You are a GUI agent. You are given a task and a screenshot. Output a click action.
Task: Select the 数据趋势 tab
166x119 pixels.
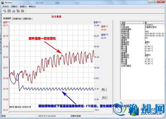7,19
